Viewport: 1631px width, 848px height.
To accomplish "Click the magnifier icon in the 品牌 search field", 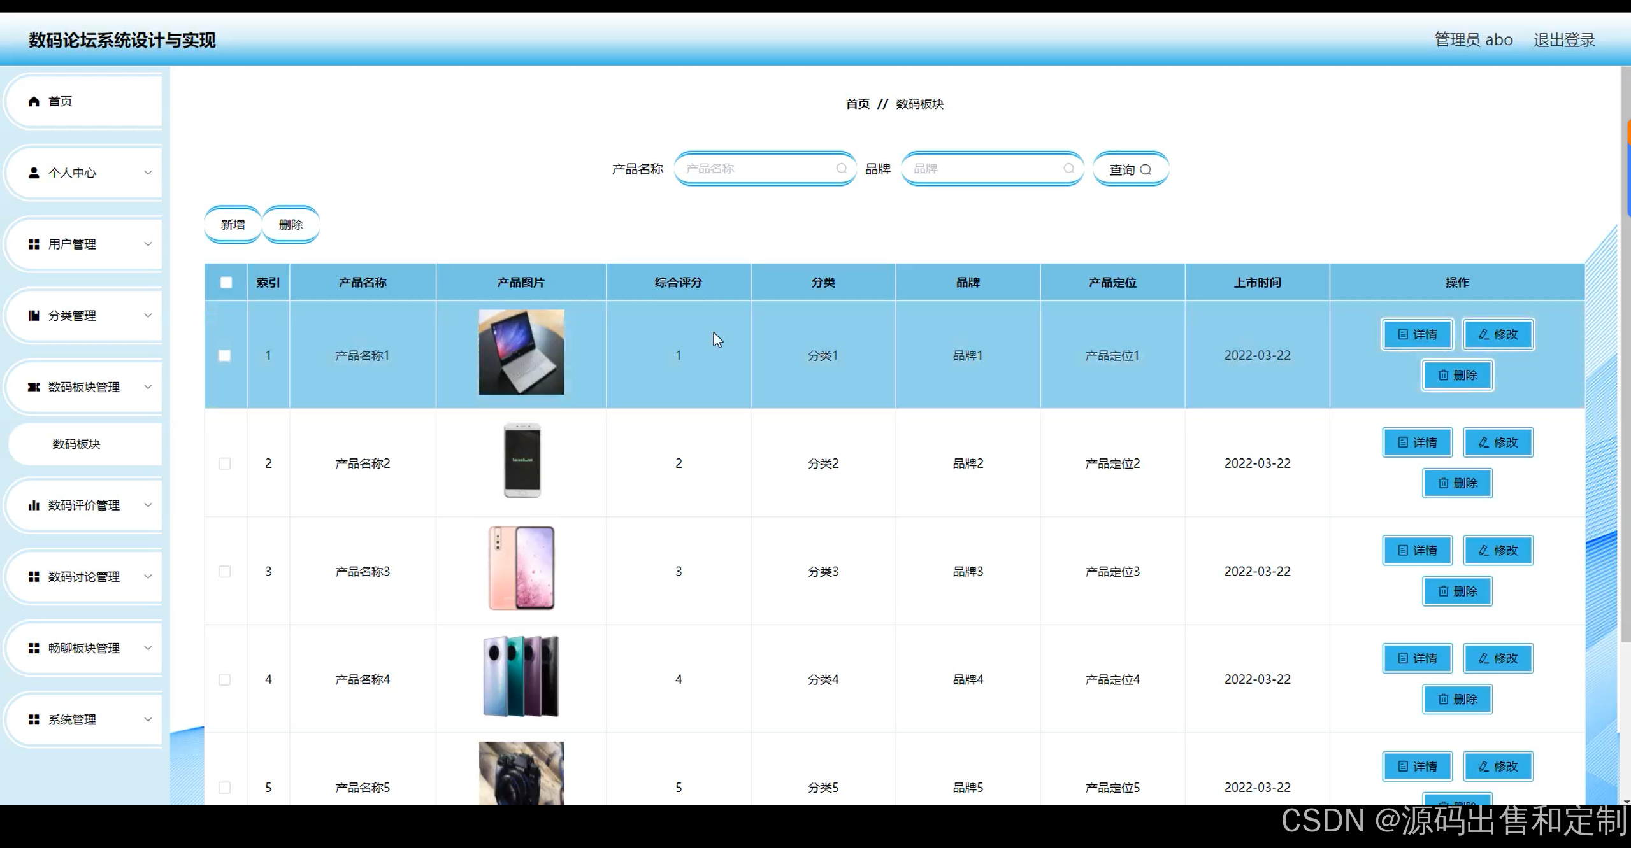I will click(1068, 169).
